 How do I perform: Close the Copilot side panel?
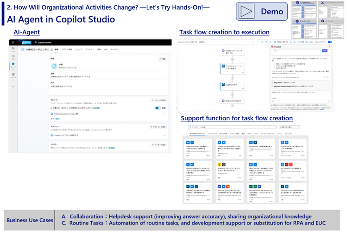point(329,47)
